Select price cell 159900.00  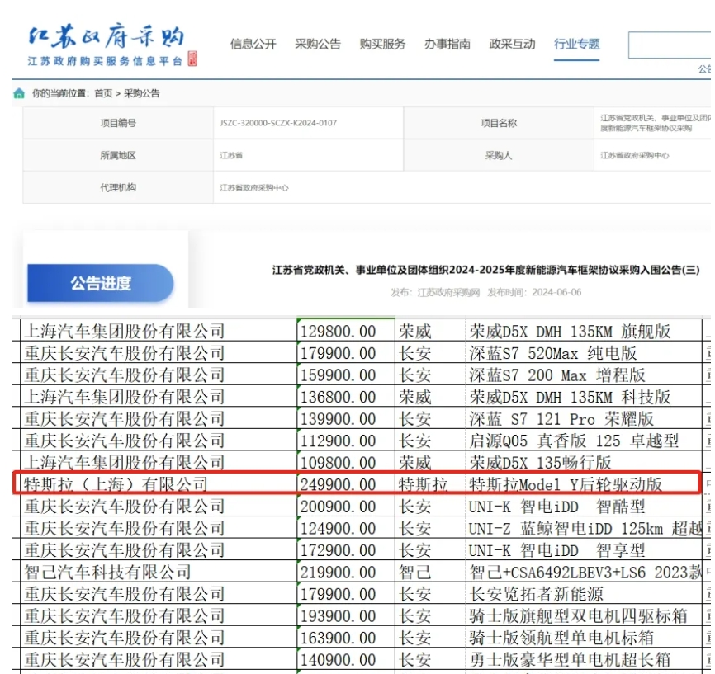point(346,375)
